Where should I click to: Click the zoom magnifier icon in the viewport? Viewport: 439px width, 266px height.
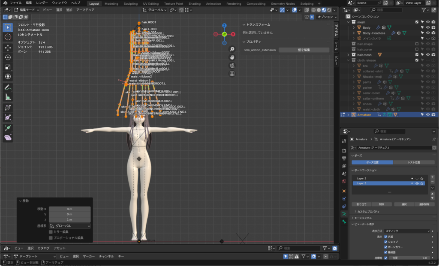(x=232, y=49)
